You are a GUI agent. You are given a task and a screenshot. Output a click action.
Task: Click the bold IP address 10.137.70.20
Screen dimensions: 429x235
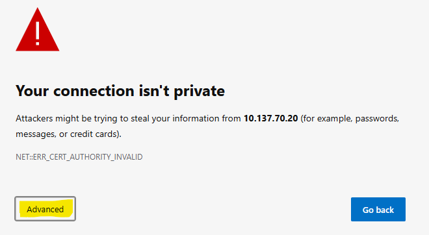tap(270, 118)
